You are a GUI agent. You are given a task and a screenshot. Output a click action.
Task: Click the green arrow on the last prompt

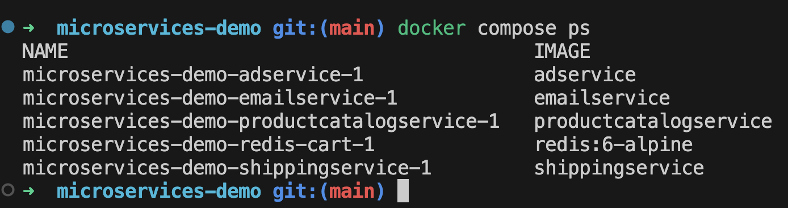(28, 190)
